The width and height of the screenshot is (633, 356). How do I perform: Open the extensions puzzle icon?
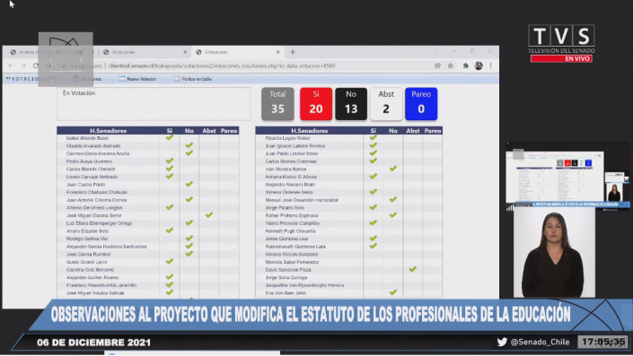(x=465, y=65)
